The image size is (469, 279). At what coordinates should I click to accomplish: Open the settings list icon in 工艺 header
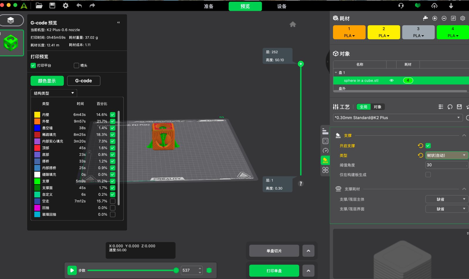click(441, 107)
